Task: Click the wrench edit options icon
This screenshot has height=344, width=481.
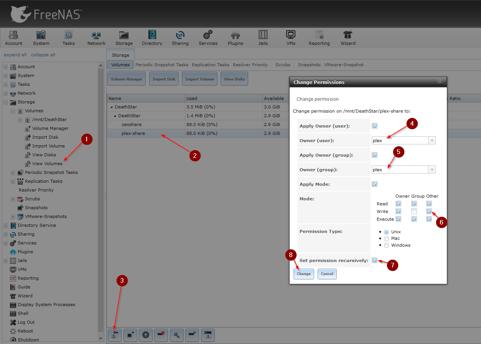Action: click(177, 335)
